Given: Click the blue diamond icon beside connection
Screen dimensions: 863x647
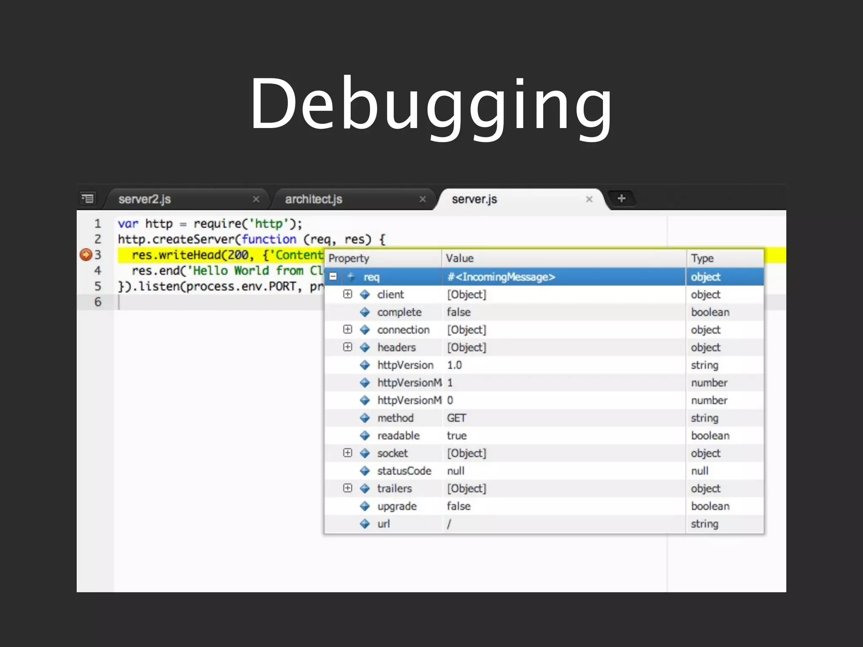Looking at the screenshot, I should [365, 330].
